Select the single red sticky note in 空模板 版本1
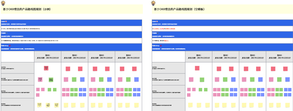Screen dimensions: 293x111 tap(197, 68)
